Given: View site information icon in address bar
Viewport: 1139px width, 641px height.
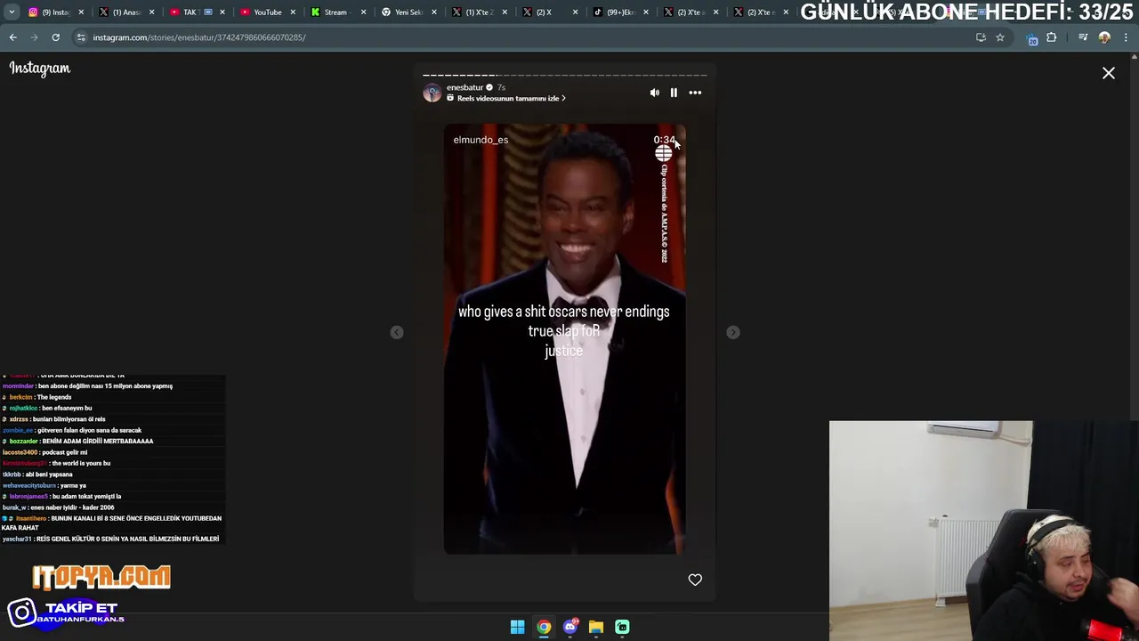Looking at the screenshot, I should pos(81,37).
